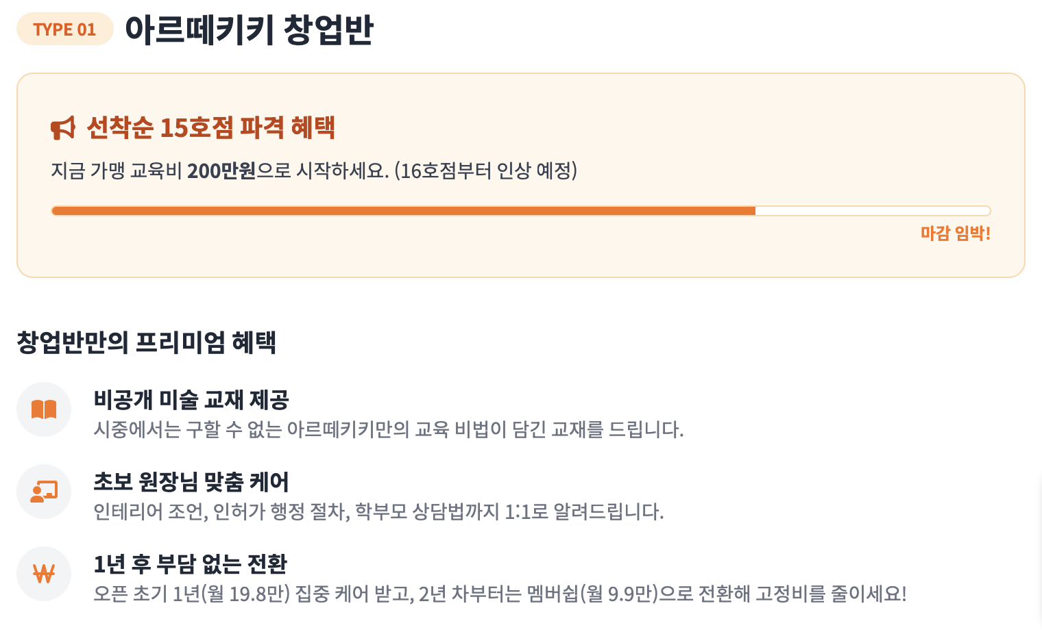Open the 1년 후 부담 없는 전환 benefit
The width and height of the screenshot is (1042, 634).
coord(191,564)
